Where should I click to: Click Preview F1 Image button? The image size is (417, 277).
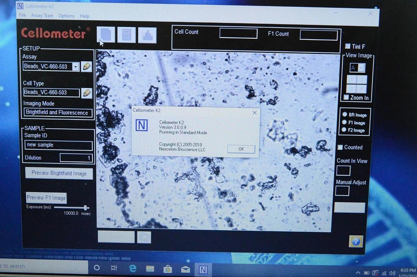(46, 198)
